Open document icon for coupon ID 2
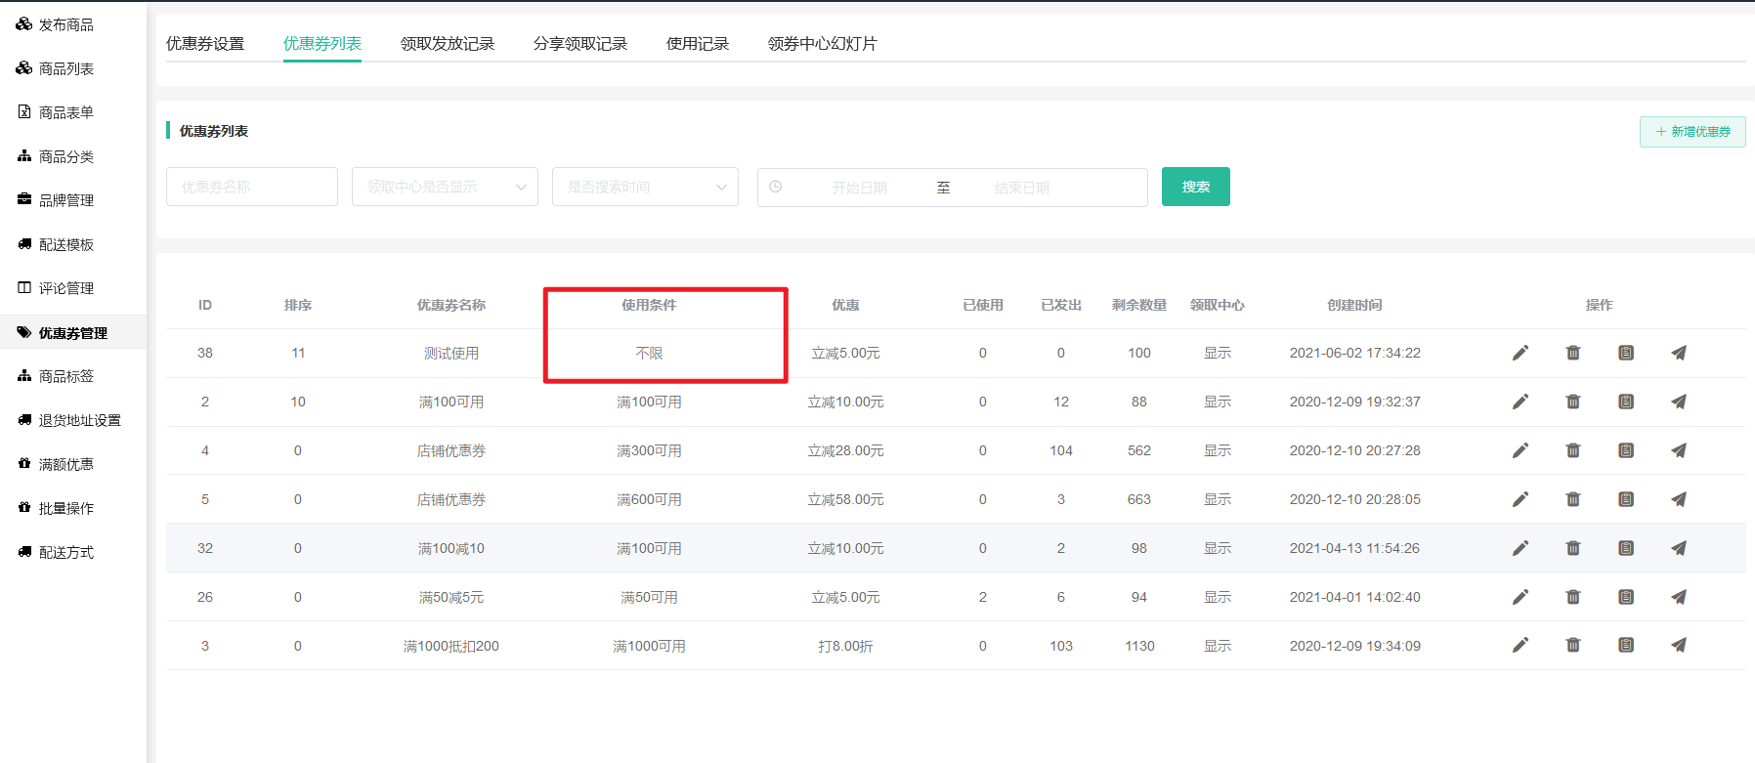 (1626, 402)
